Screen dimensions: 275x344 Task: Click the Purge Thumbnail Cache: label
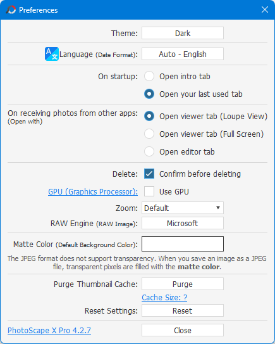tap(95, 284)
